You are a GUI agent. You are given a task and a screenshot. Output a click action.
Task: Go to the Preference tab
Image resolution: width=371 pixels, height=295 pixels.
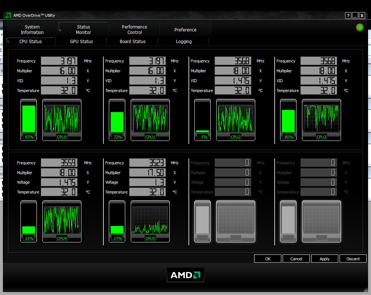tap(185, 30)
